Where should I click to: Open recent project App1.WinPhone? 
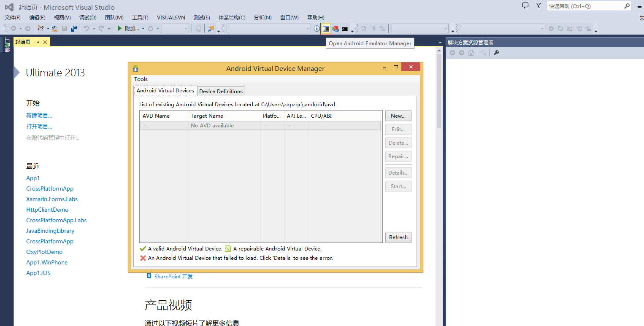pos(47,262)
